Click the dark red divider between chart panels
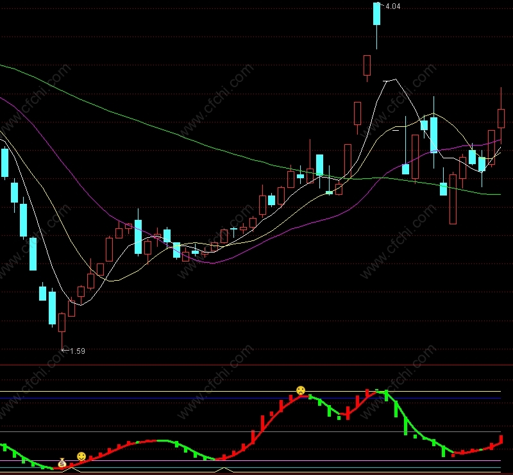Screen dimensions: 513x475 pyautogui.click(x=256, y=365)
